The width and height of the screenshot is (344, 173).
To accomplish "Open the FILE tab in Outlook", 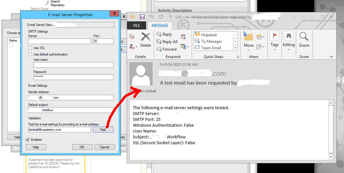I will pos(137,26).
